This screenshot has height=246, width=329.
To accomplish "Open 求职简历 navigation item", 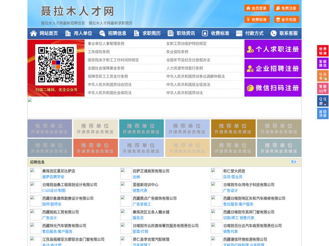I will [152, 33].
